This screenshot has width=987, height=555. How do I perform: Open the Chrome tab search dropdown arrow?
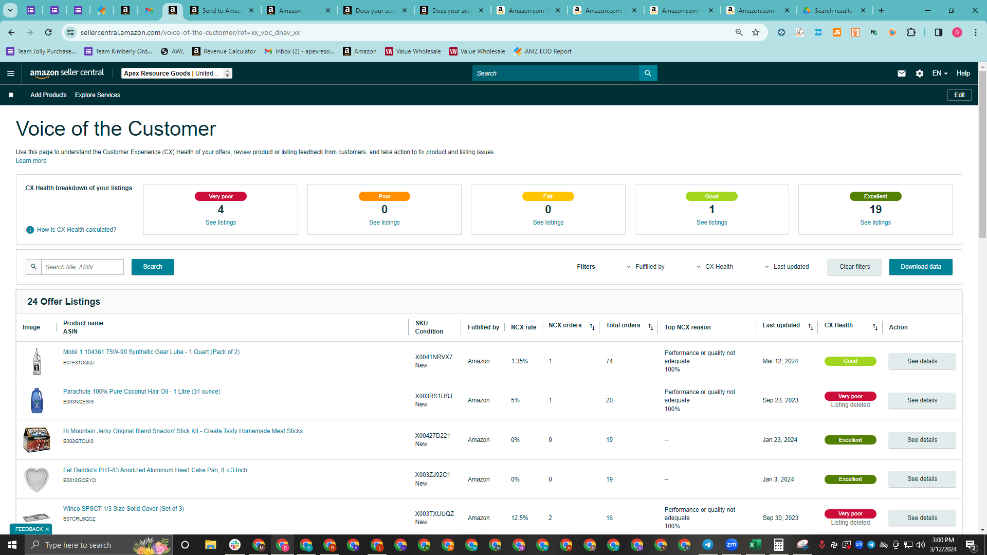pos(10,10)
